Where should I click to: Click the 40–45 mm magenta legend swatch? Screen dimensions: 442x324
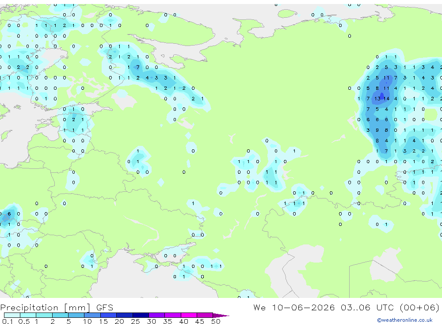189,315
